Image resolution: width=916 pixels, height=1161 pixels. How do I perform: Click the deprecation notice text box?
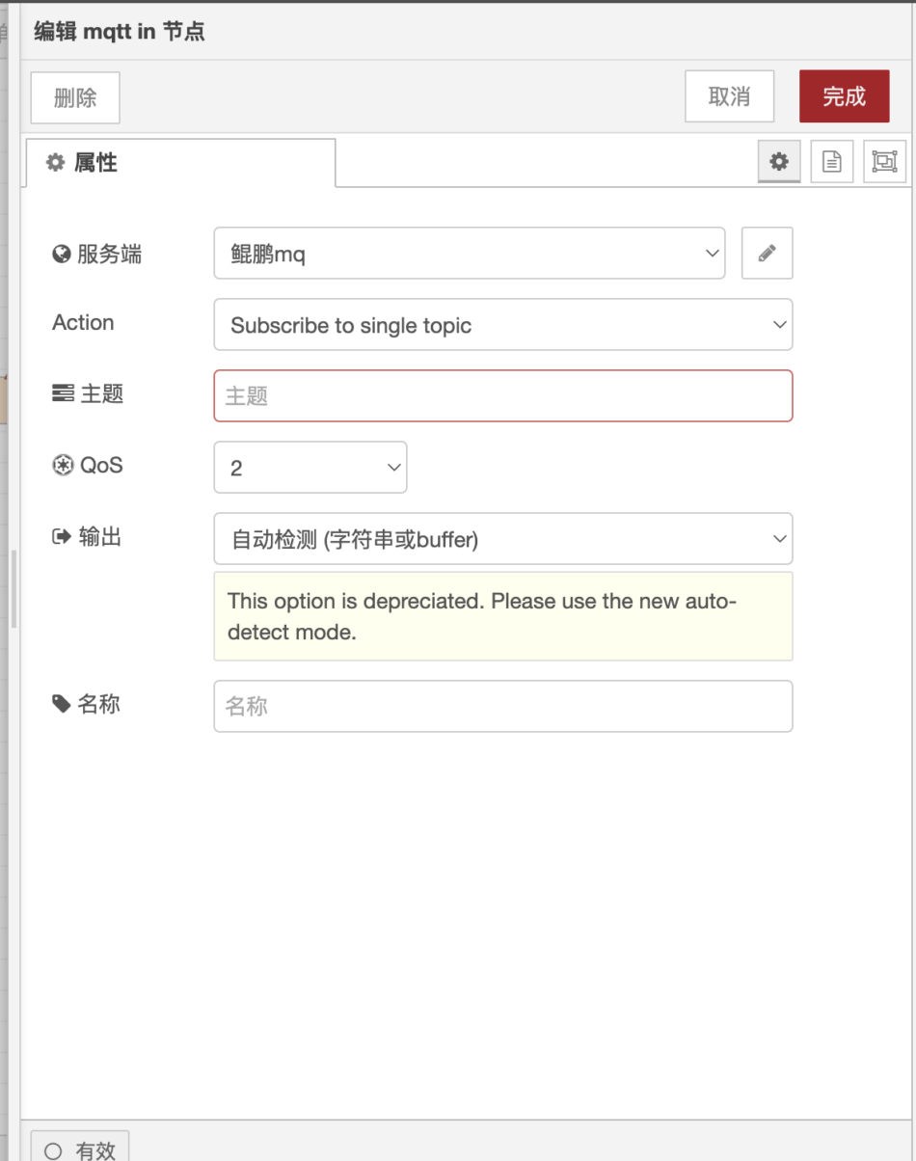[503, 616]
